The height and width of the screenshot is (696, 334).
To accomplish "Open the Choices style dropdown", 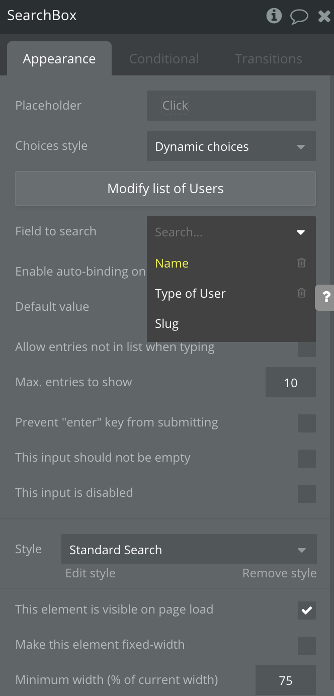I will click(231, 146).
